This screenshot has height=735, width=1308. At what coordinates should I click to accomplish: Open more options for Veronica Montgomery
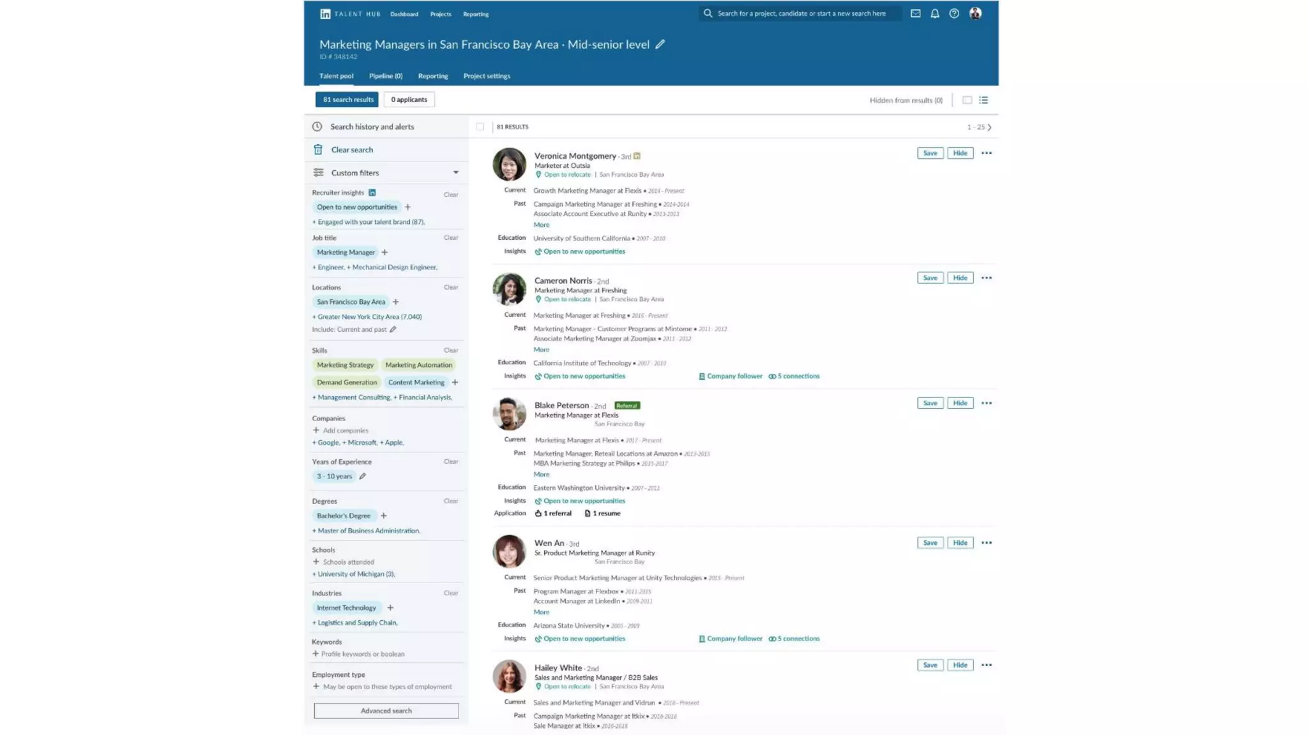[x=986, y=153]
